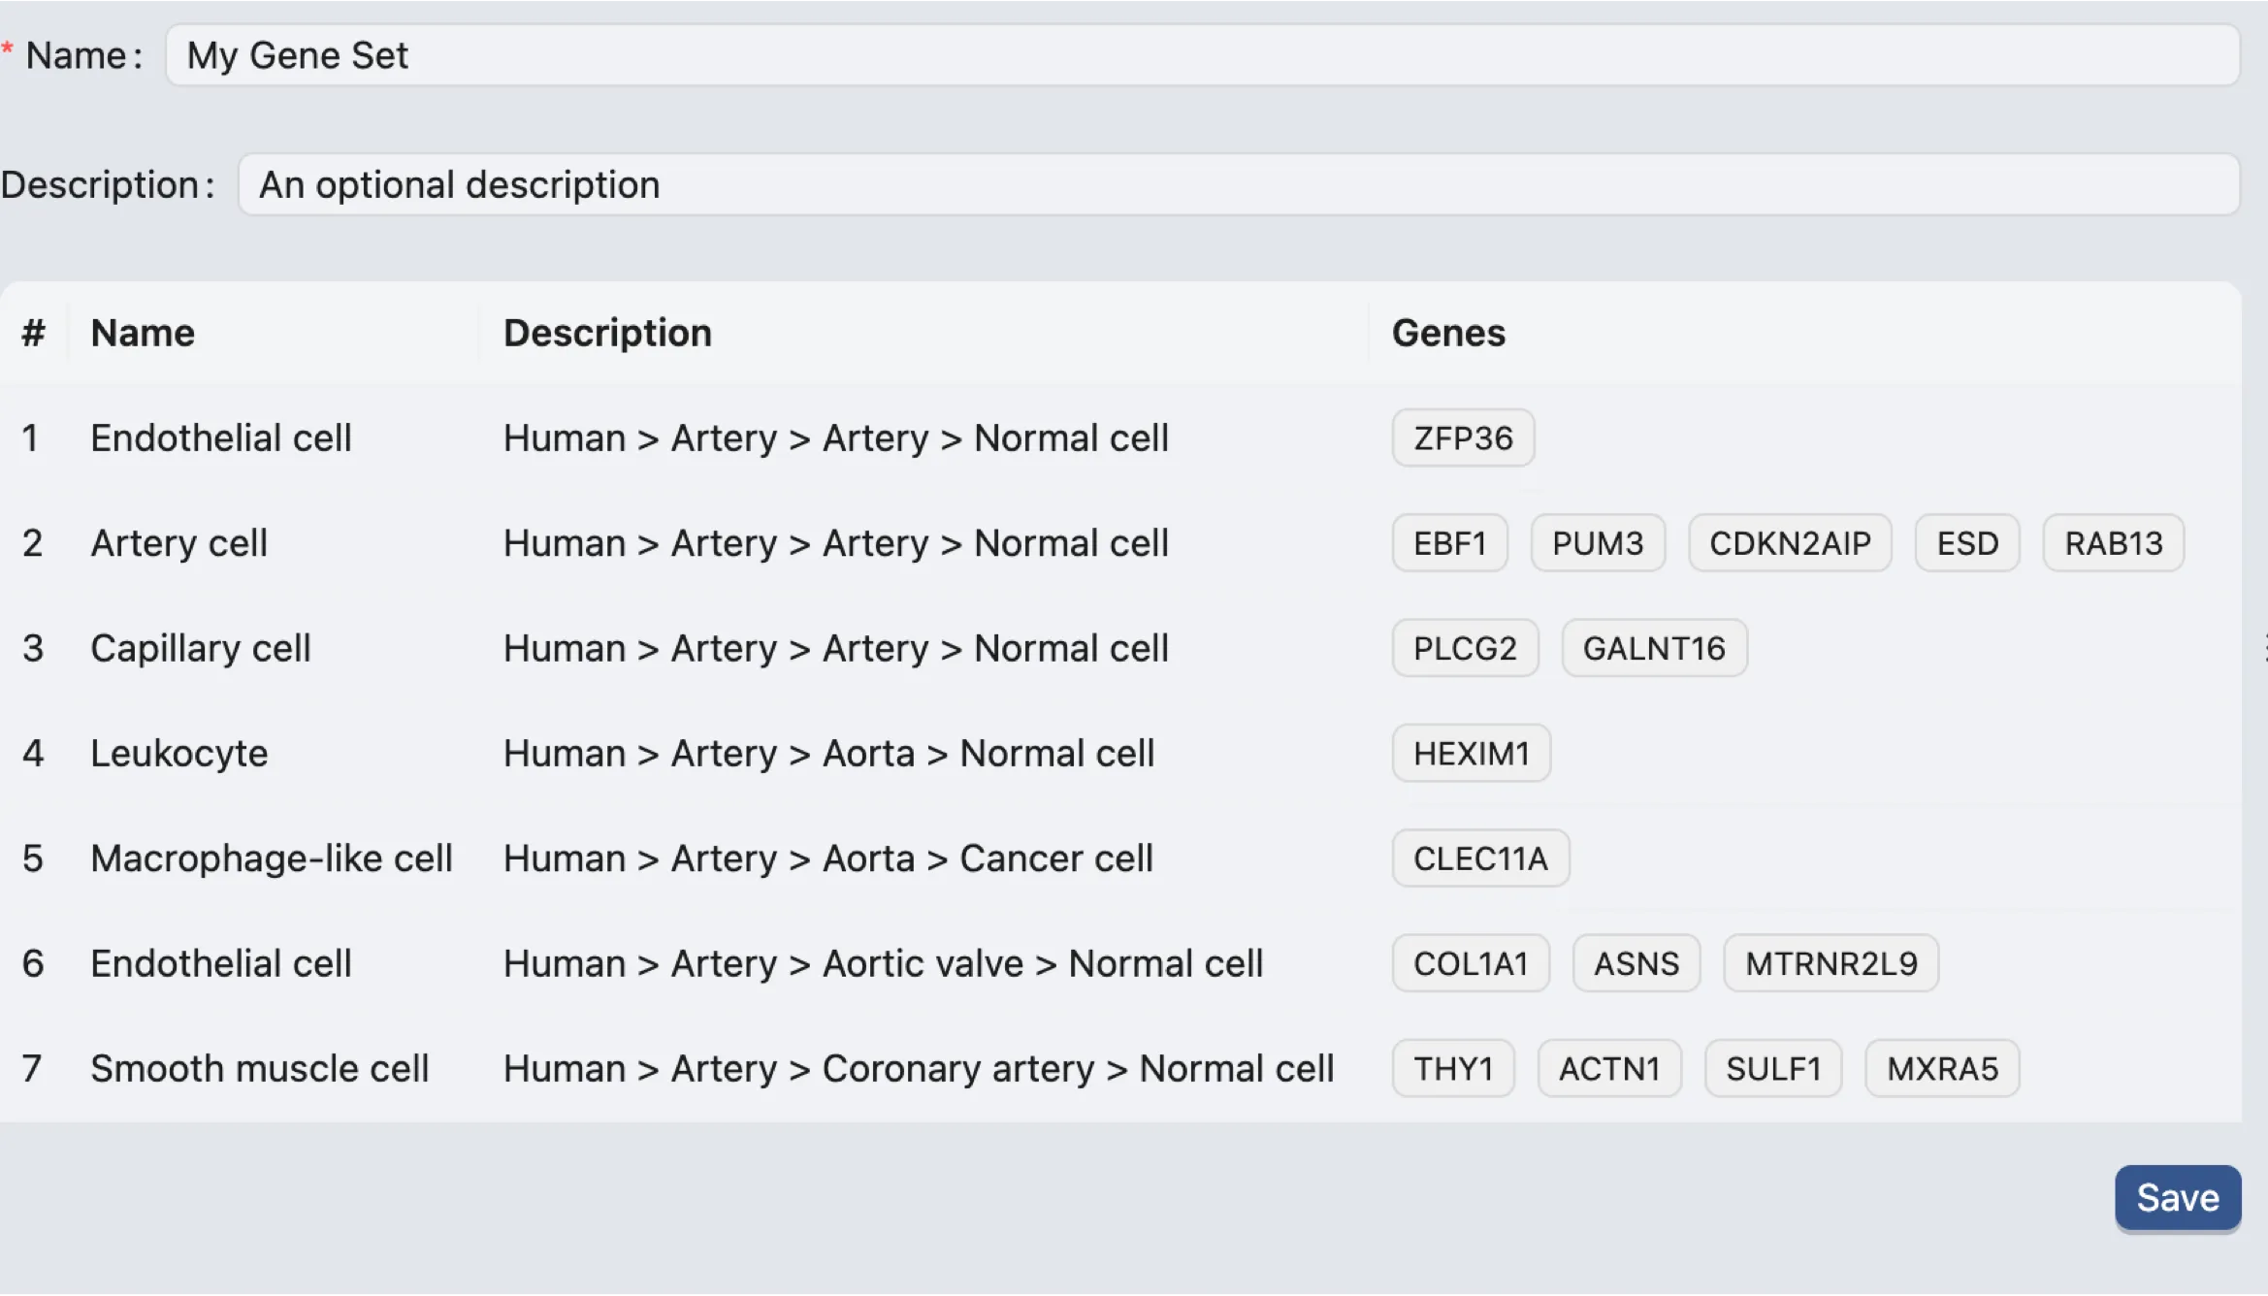Select the GALNT16 gene tag

click(1653, 648)
